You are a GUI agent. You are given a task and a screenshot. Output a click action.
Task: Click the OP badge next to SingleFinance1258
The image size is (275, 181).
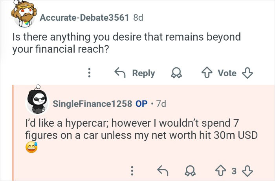click(141, 104)
